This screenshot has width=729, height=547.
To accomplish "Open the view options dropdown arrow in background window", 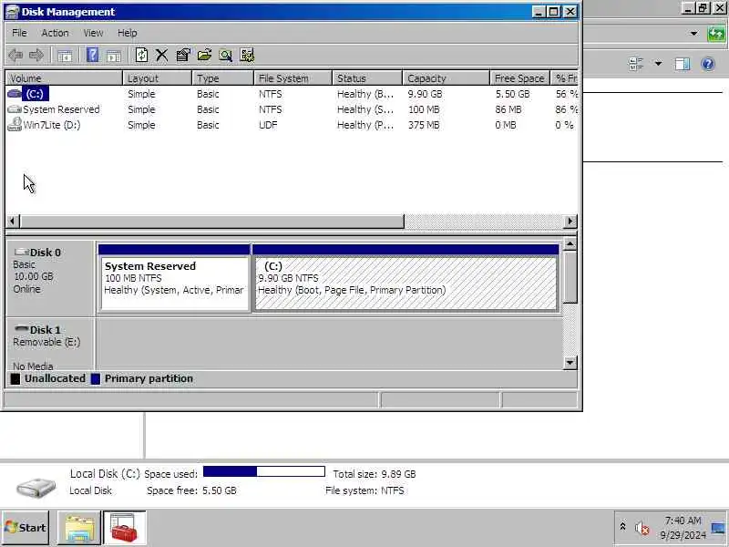I will pos(658,63).
